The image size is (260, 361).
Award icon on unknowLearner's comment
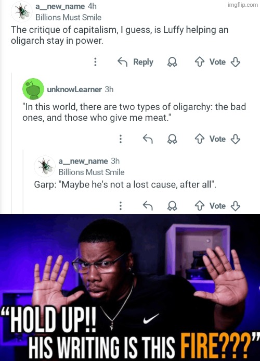point(172,139)
